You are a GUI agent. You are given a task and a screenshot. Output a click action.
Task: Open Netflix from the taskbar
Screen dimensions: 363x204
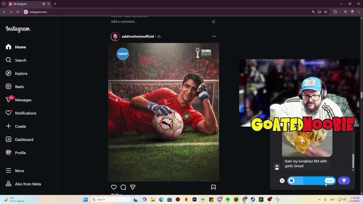186,199
